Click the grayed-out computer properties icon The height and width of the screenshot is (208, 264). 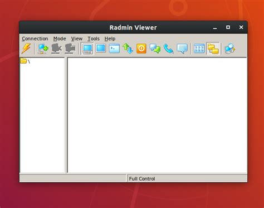[x=70, y=49]
